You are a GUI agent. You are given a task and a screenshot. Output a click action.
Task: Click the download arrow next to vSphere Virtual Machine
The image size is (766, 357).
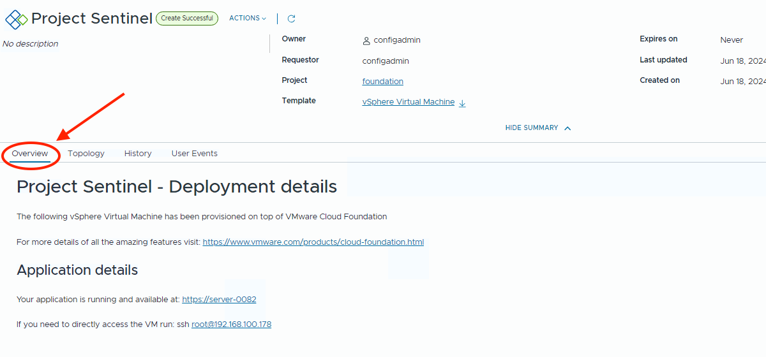tap(462, 103)
